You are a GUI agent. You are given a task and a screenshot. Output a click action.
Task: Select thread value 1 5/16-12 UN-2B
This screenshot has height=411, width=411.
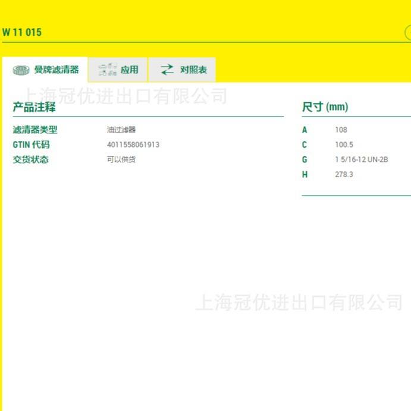tap(362, 159)
